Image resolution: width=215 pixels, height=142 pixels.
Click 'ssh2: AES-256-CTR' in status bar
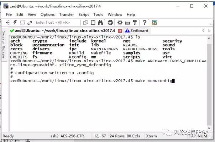(67, 136)
